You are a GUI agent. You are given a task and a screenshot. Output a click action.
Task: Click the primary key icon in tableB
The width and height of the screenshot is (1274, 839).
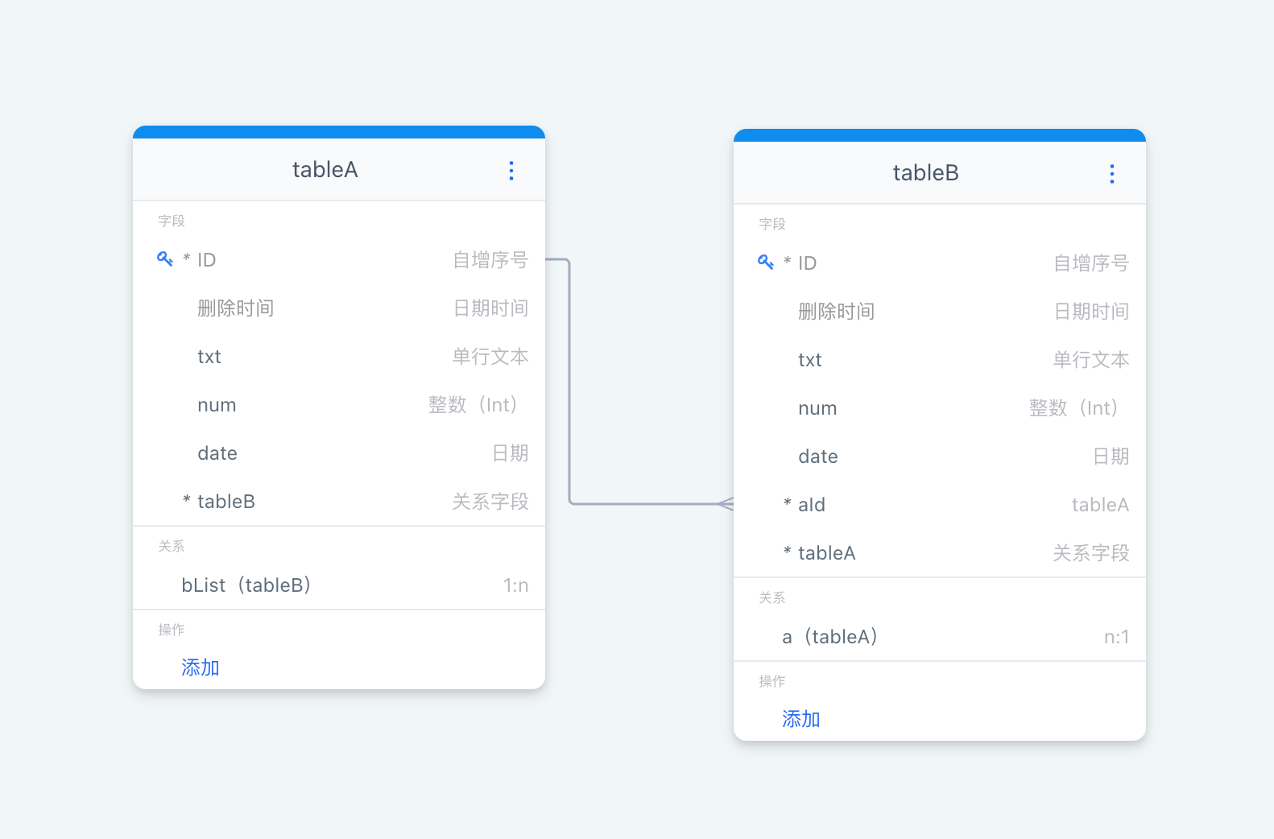pyautogui.click(x=765, y=262)
